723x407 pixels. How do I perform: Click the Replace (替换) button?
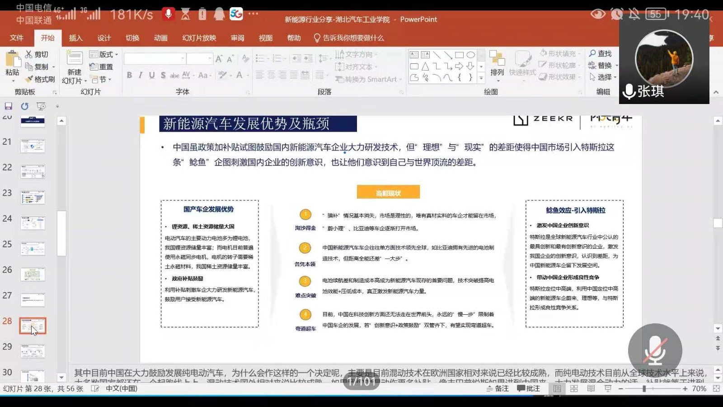coord(600,66)
